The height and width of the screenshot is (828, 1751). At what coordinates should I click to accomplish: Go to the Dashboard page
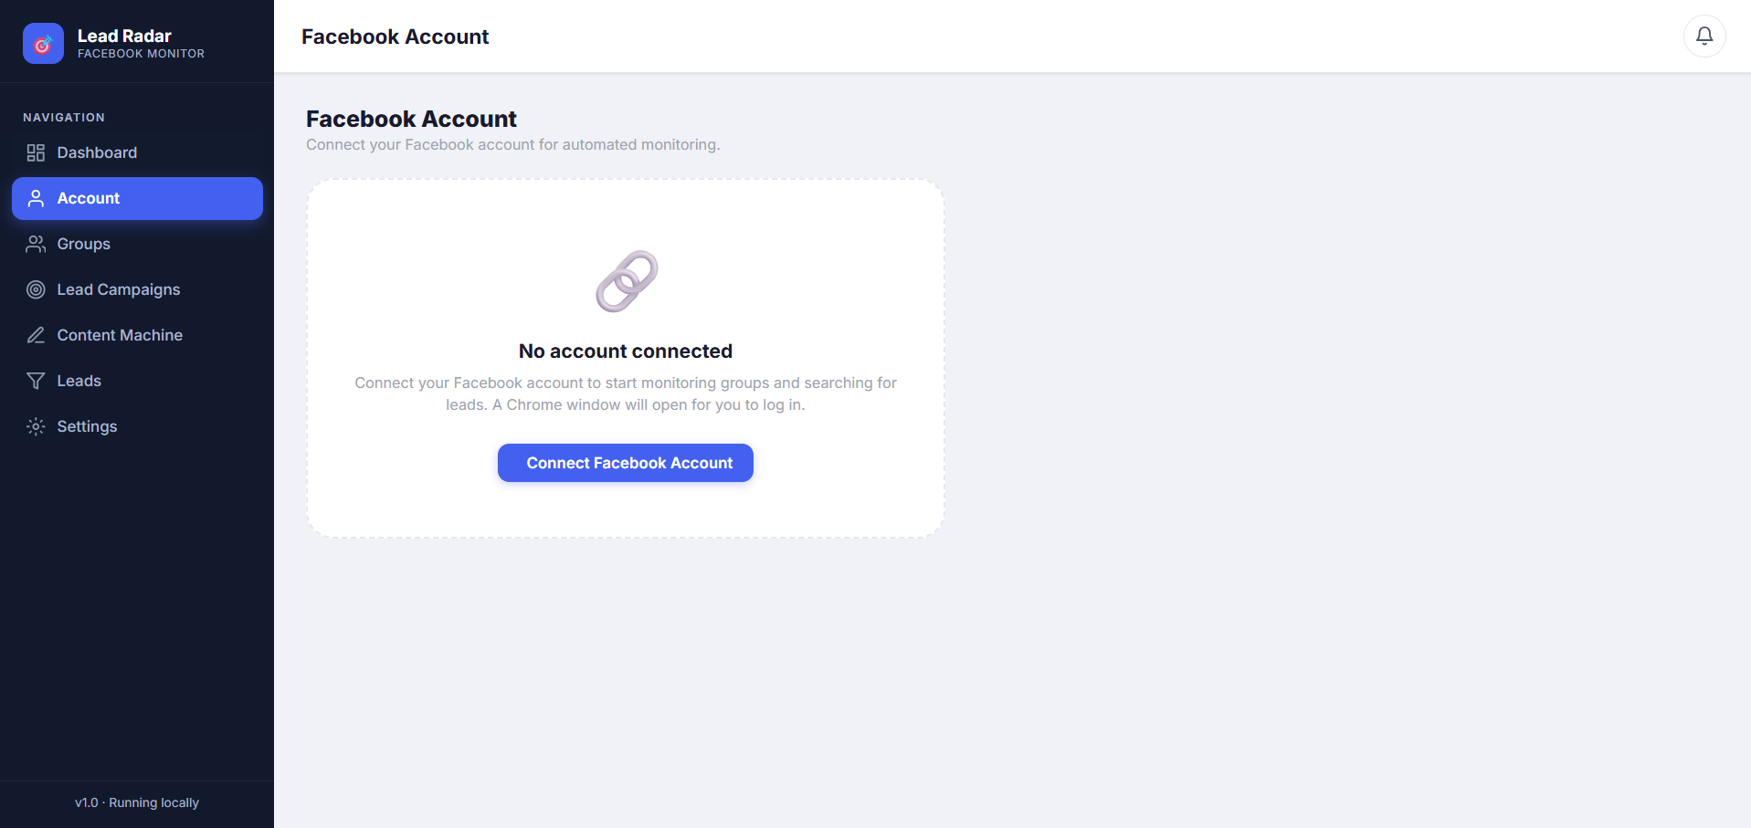pyautogui.click(x=137, y=152)
